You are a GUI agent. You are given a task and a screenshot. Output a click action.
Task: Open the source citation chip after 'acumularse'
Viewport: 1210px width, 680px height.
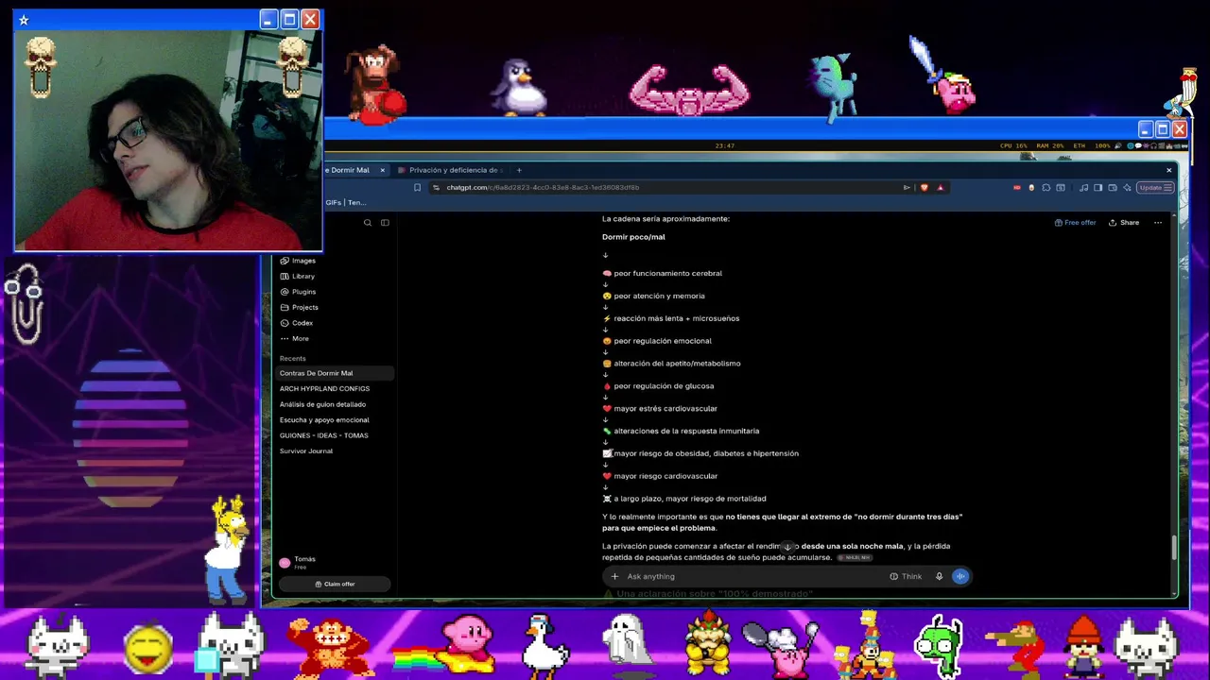[854, 558]
